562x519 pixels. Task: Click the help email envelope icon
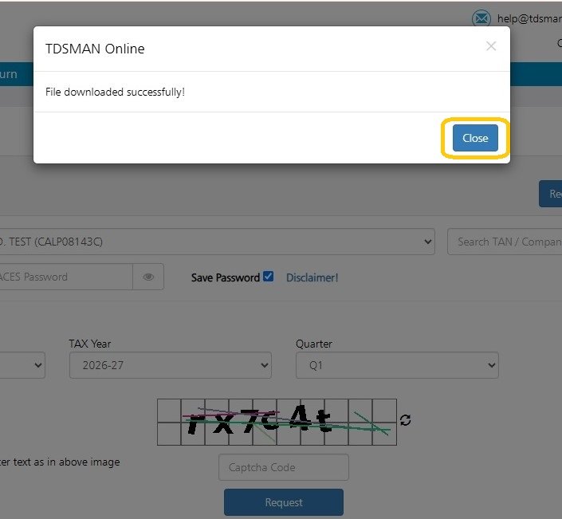coord(481,18)
